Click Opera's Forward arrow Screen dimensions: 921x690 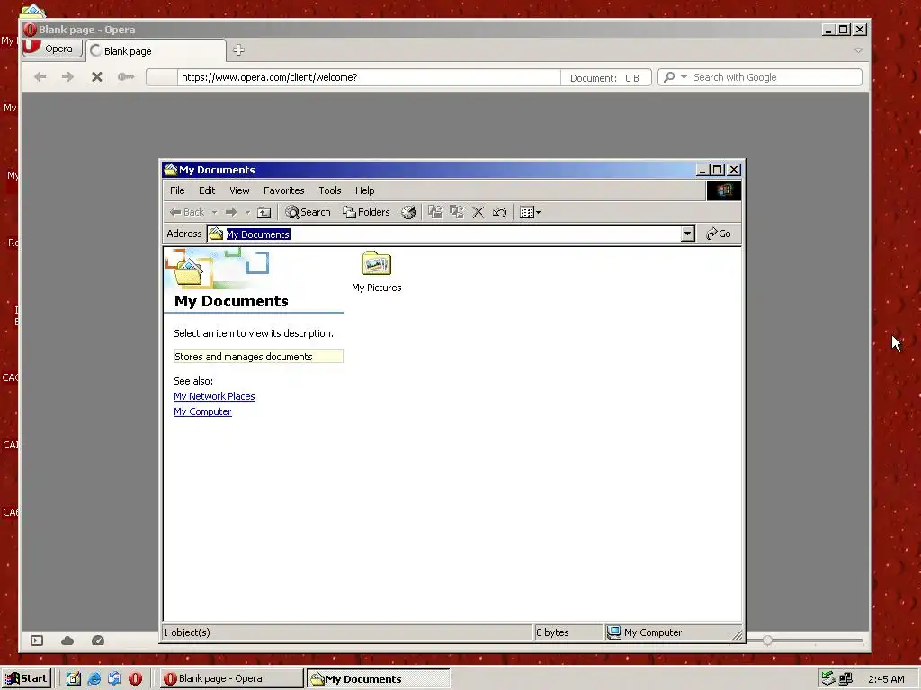pos(68,77)
